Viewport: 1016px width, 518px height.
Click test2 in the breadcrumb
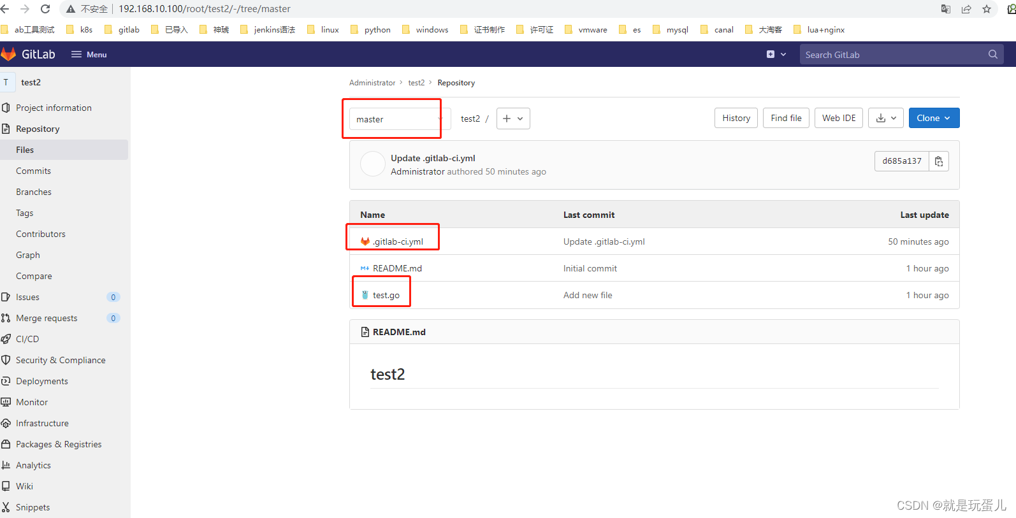click(416, 83)
